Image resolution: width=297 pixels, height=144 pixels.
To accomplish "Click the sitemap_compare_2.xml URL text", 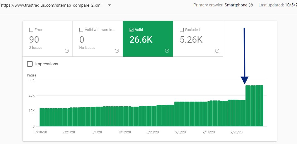I will [x=51, y=5].
